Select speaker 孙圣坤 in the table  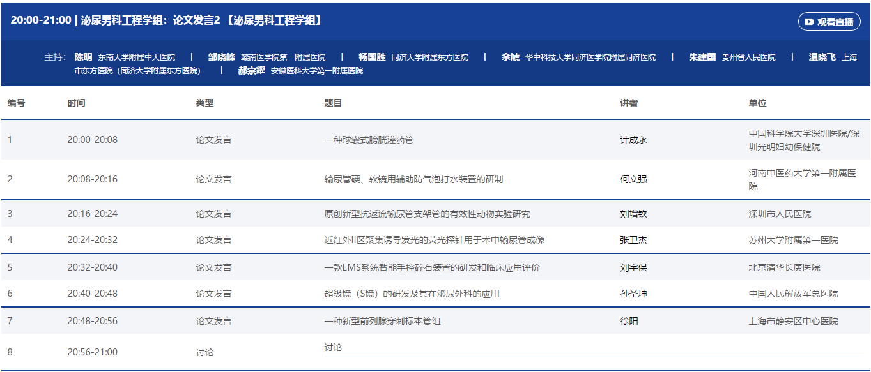(x=633, y=294)
